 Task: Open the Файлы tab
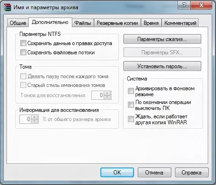[x=83, y=23]
